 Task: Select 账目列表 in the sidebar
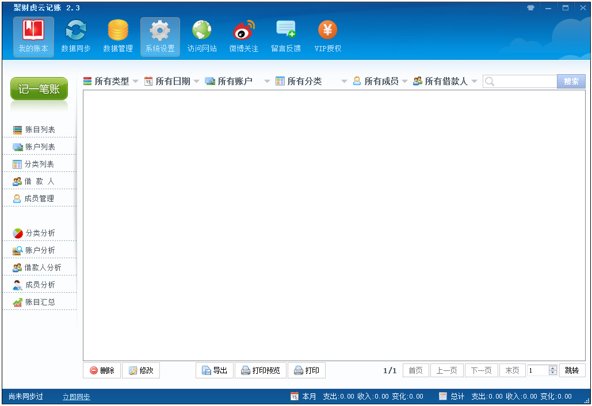[40, 130]
